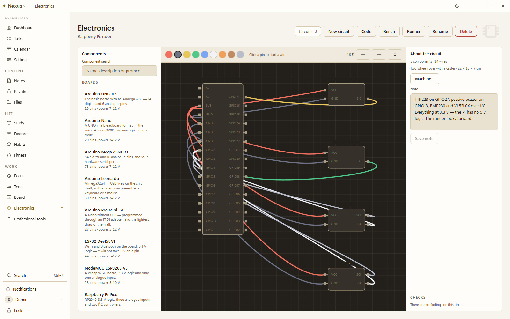This screenshot has height=319, width=510.
Task: Open the Circuits 3 list
Action: 308,31
